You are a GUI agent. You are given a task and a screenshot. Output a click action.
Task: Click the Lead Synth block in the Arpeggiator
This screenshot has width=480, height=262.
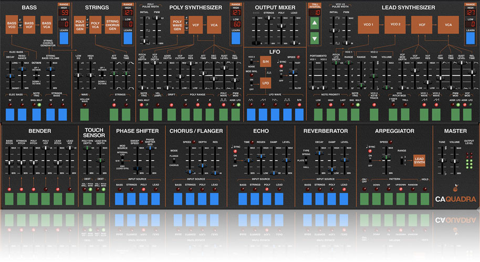(x=419, y=160)
